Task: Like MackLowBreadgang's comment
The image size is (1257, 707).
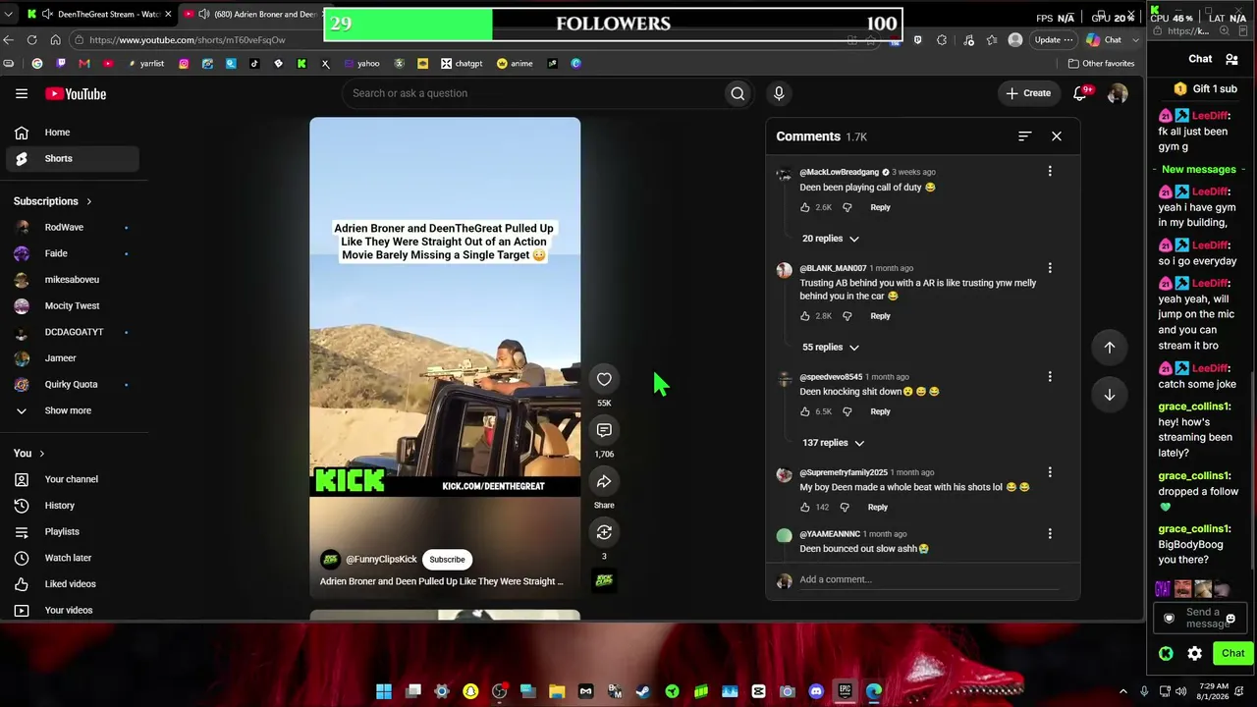Action: [805, 207]
